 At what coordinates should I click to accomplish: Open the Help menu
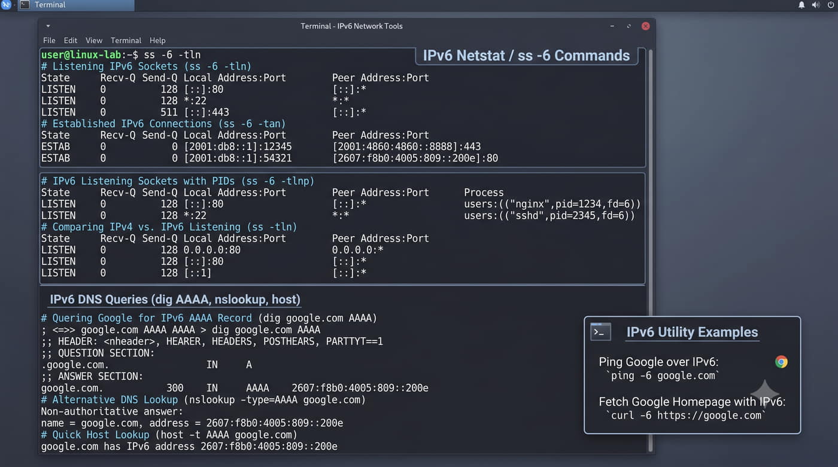point(157,41)
